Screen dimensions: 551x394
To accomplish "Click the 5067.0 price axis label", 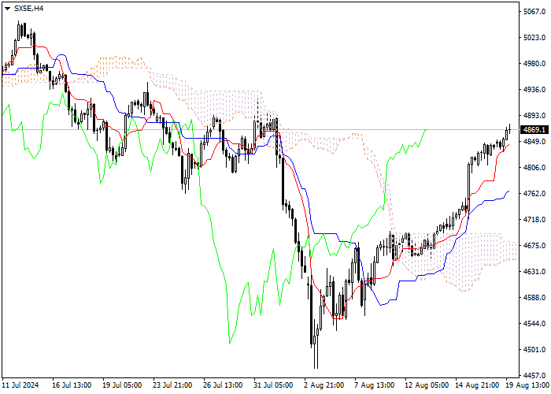I will tap(534, 12).
